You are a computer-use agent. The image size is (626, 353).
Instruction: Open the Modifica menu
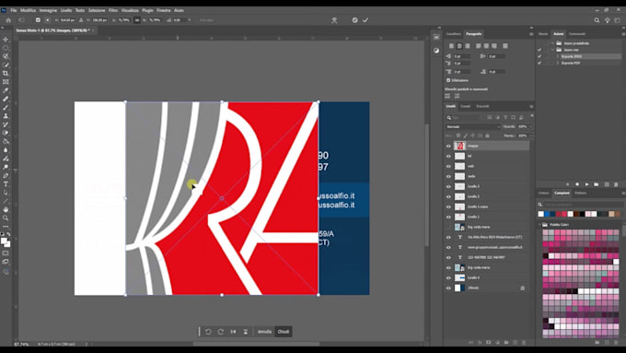coord(28,10)
